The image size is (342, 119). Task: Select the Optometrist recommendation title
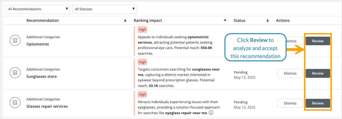[x=38, y=44]
